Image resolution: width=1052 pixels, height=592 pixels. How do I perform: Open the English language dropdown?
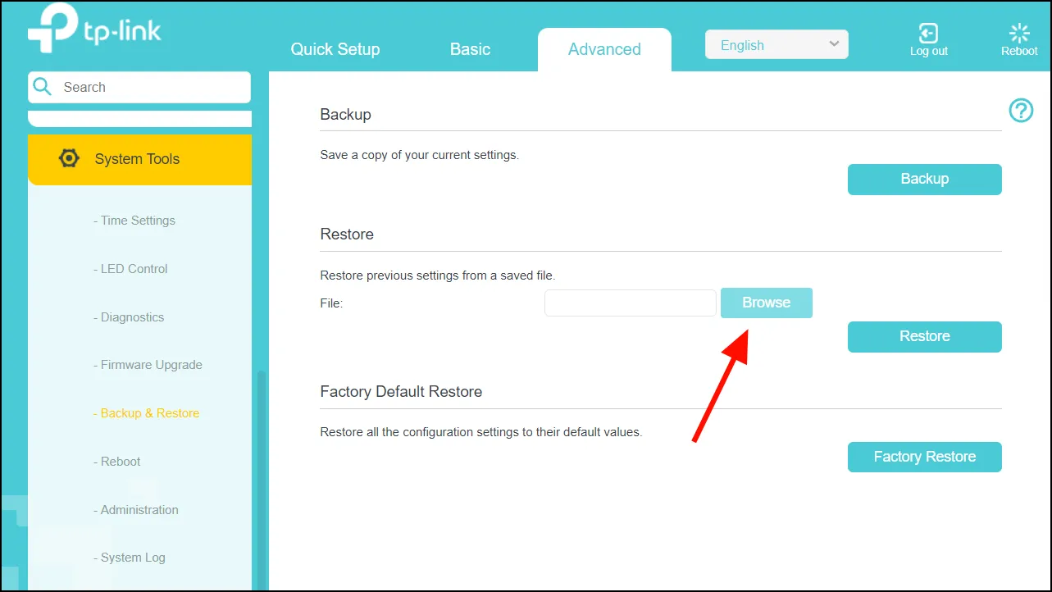pyautogui.click(x=776, y=45)
